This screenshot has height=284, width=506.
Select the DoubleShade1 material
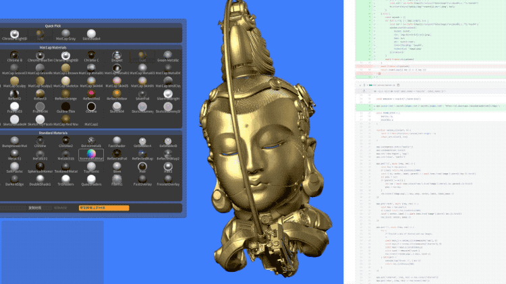pos(40,180)
